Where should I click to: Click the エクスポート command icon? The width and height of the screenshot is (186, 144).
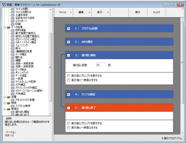pyautogui.click(x=13, y=21)
